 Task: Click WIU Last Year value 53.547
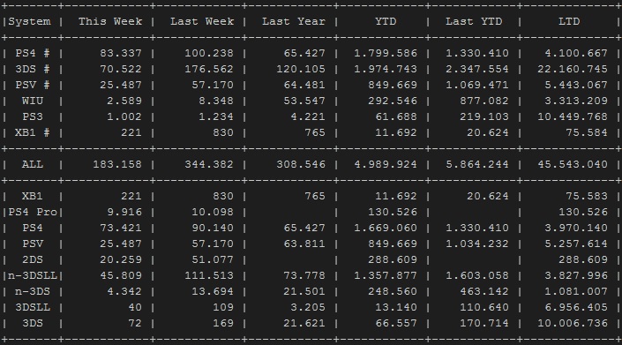point(304,101)
